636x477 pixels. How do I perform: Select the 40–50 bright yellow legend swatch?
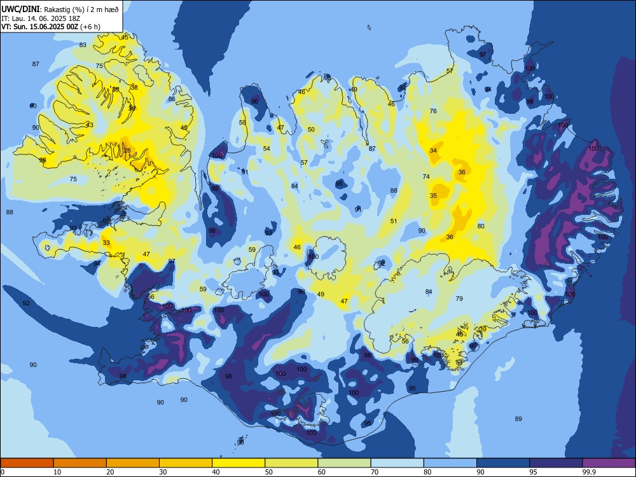tap(238, 463)
